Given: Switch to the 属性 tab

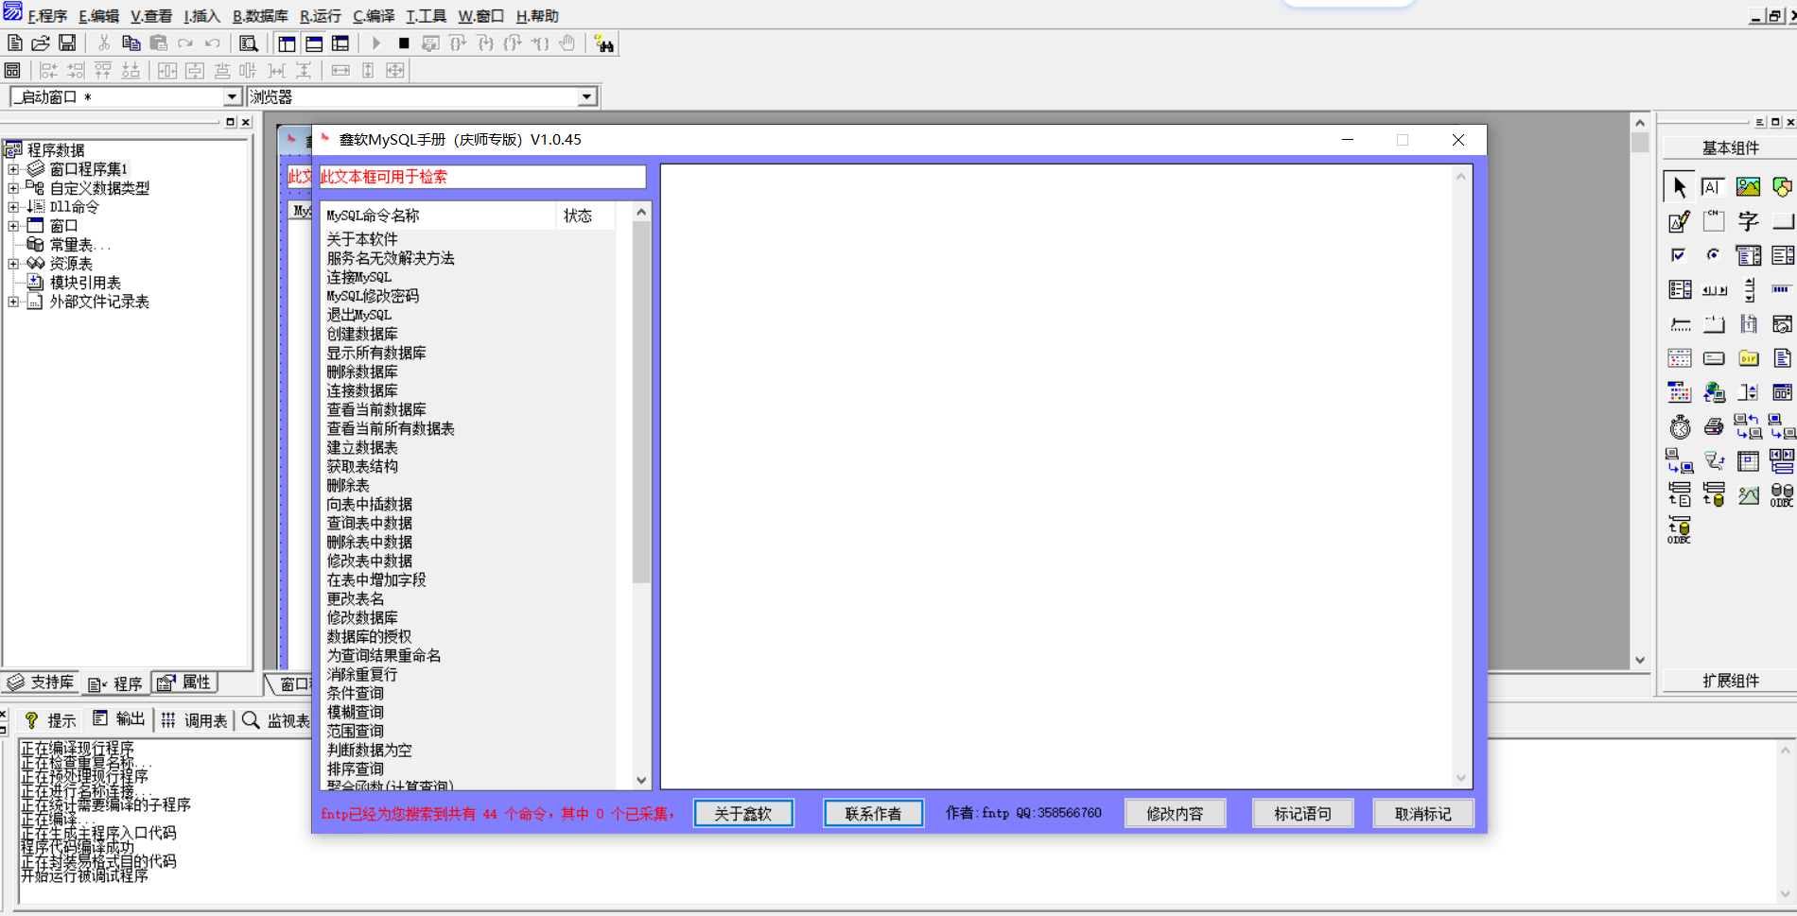Looking at the screenshot, I should tap(185, 683).
